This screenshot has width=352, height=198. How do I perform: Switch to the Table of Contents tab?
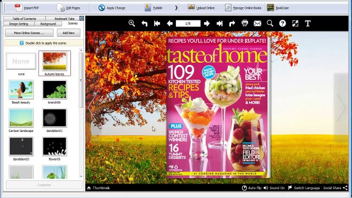tap(24, 19)
